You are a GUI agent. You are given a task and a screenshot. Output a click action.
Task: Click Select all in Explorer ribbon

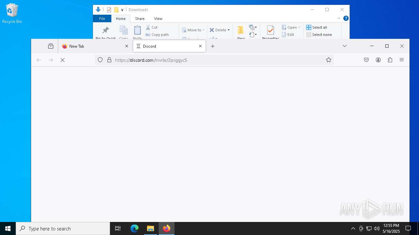pyautogui.click(x=317, y=27)
